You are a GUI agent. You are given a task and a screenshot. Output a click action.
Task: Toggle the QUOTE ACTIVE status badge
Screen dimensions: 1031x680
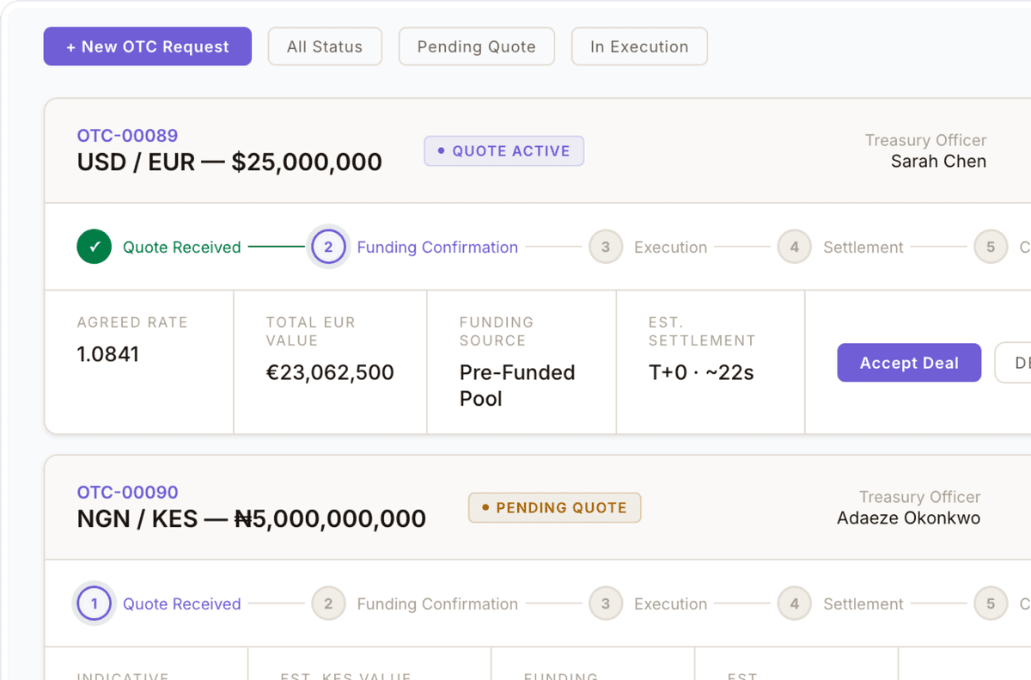click(503, 150)
